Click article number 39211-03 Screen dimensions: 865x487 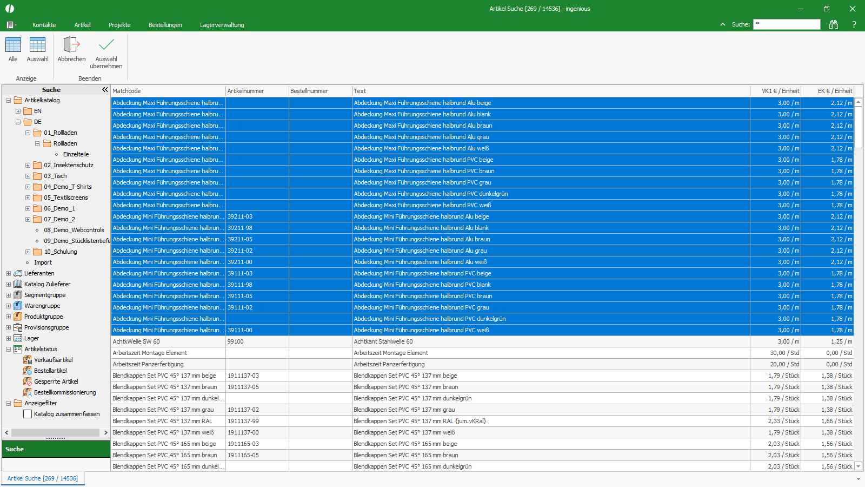[240, 216]
